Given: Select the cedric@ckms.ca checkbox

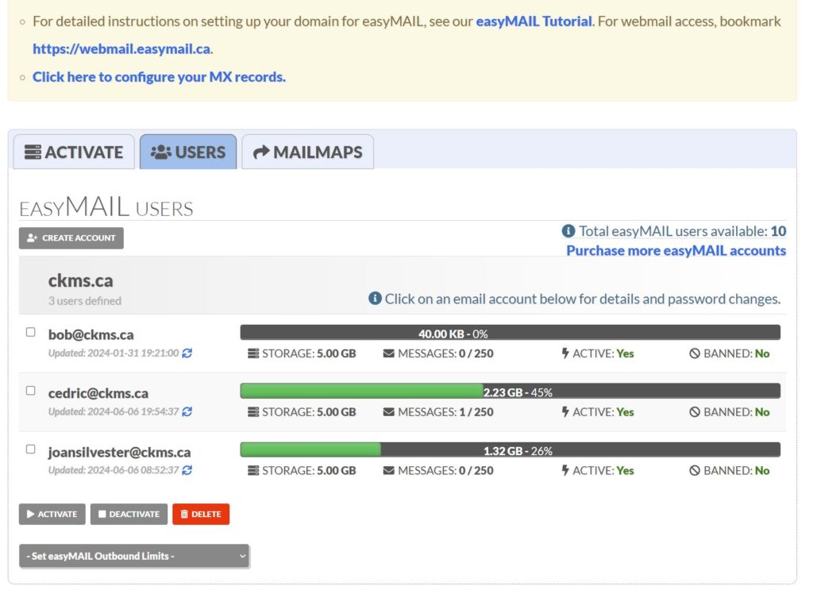Looking at the screenshot, I should (31, 391).
